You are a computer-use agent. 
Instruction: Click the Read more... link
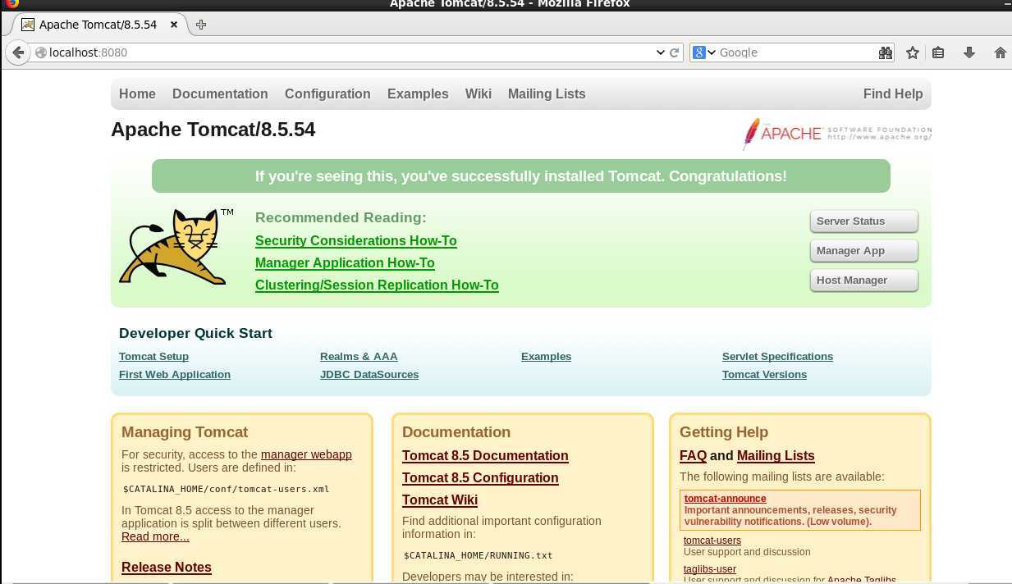[155, 536]
